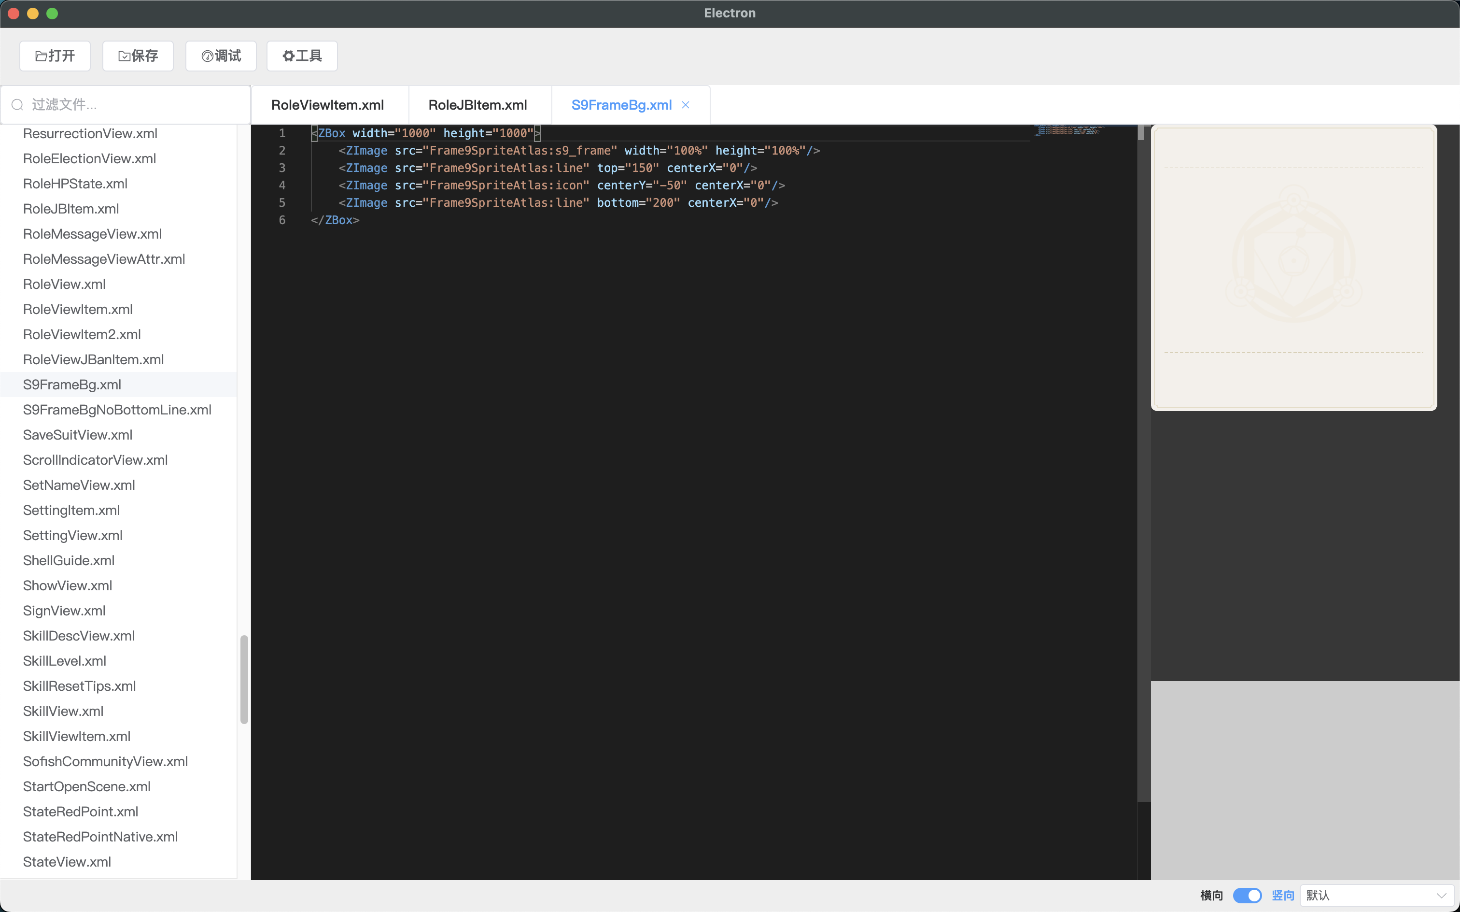Click the green macOS fullscreen button
The image size is (1460, 912).
(x=53, y=13)
